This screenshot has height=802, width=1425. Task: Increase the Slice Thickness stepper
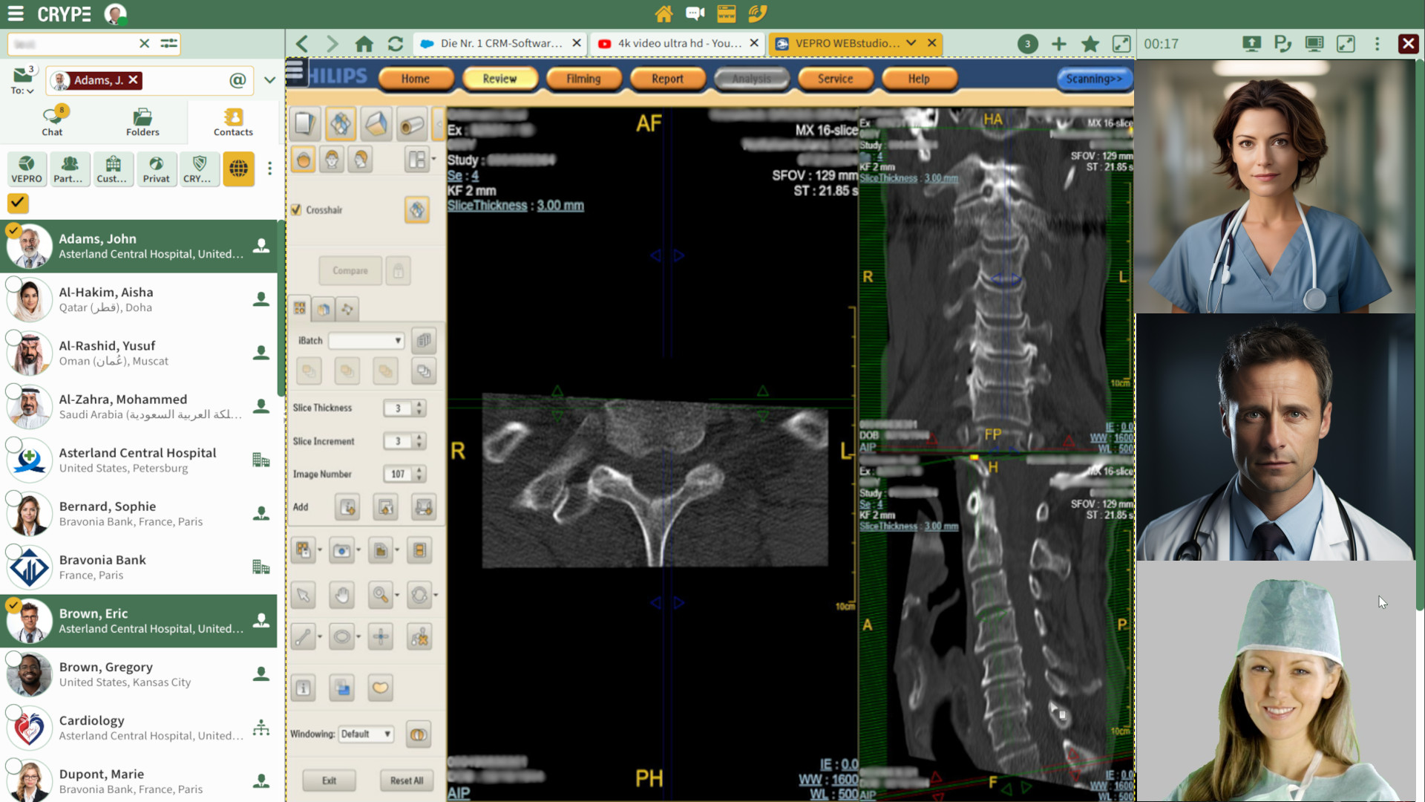click(x=419, y=404)
